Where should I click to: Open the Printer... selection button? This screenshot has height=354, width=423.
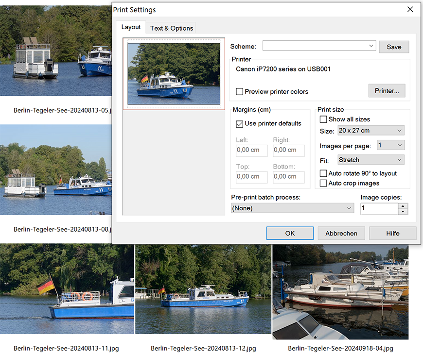click(387, 91)
